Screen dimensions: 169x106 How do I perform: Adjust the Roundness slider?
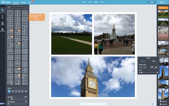[x=17, y=104]
